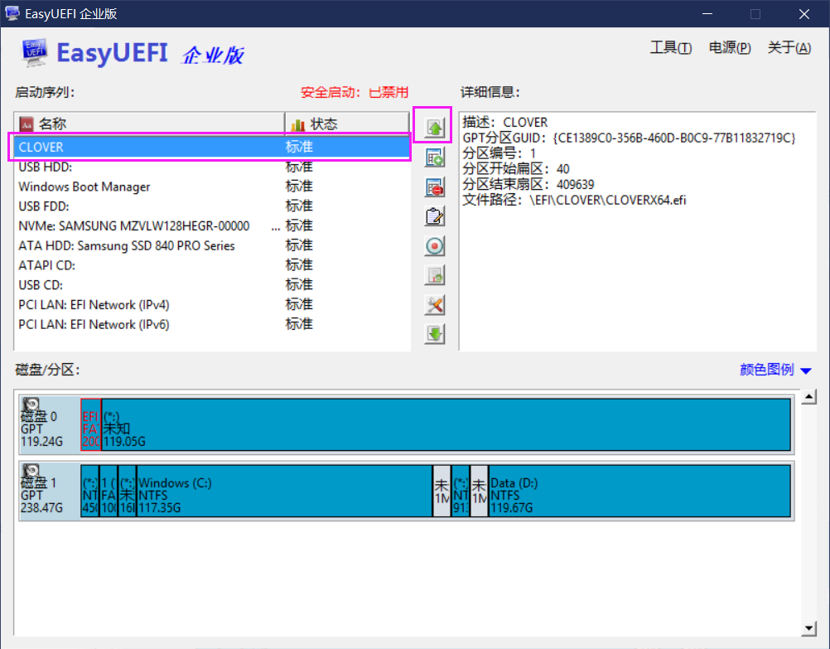Click scrollbar down arrow in disk panel

(808, 628)
